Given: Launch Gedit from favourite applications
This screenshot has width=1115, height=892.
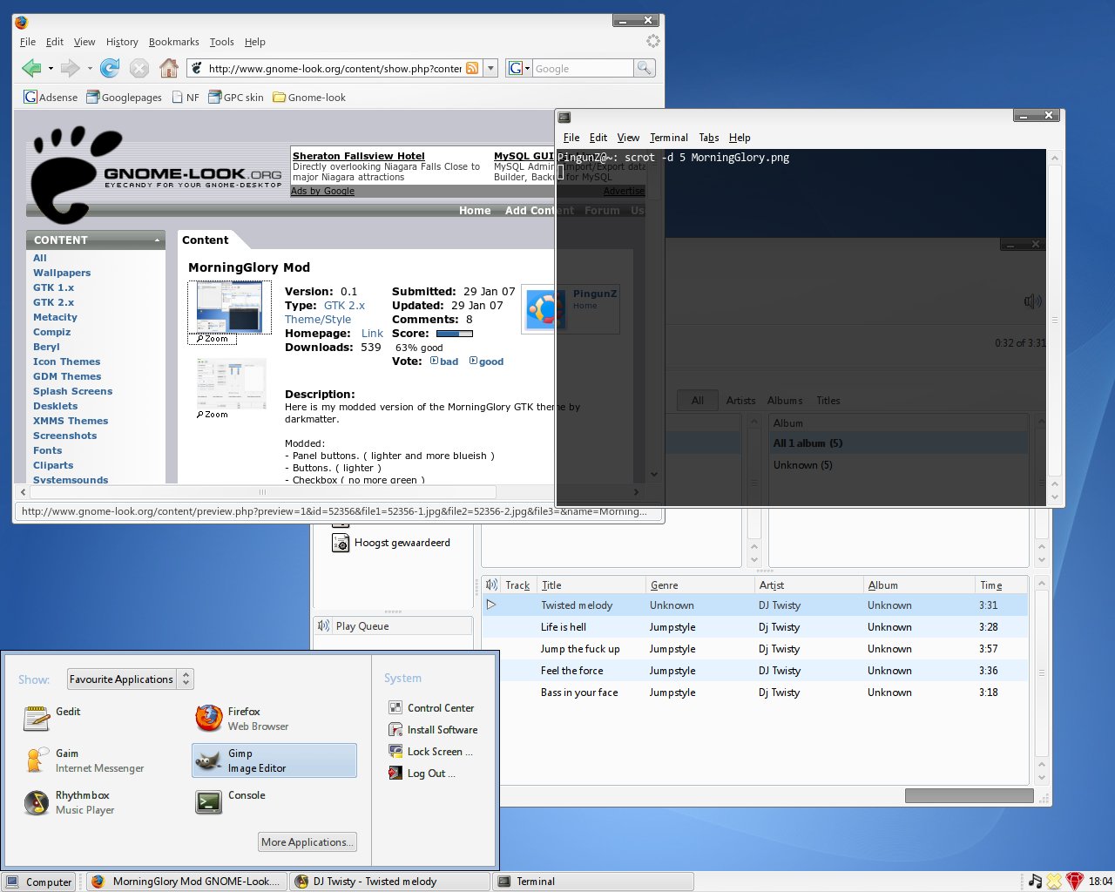Looking at the screenshot, I should (x=52, y=718).
